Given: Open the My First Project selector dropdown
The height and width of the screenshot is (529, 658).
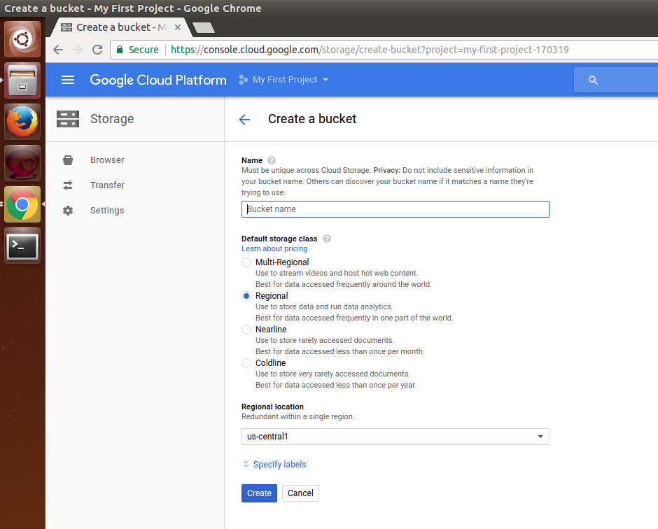Looking at the screenshot, I should 283,80.
